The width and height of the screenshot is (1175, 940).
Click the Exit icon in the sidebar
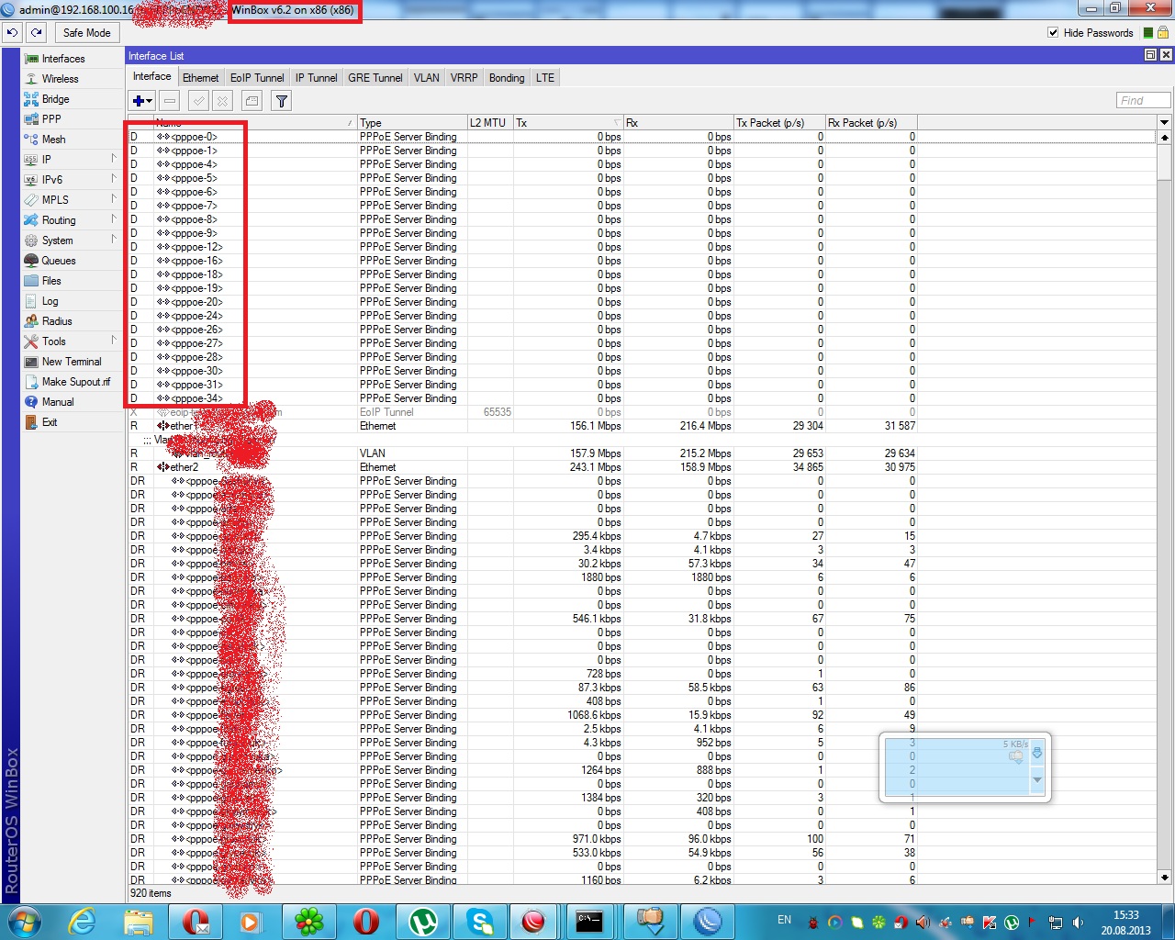31,422
